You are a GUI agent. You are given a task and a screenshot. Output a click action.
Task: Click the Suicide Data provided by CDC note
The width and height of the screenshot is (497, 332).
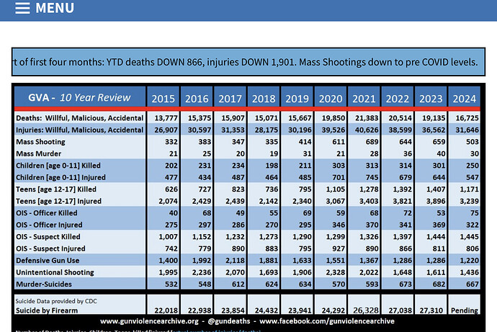point(56,301)
